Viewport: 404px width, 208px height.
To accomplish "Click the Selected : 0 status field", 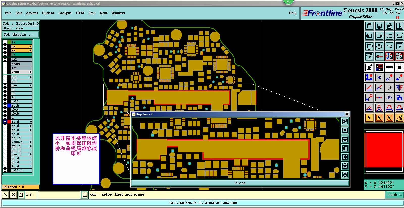I will pyautogui.click(x=21, y=187).
